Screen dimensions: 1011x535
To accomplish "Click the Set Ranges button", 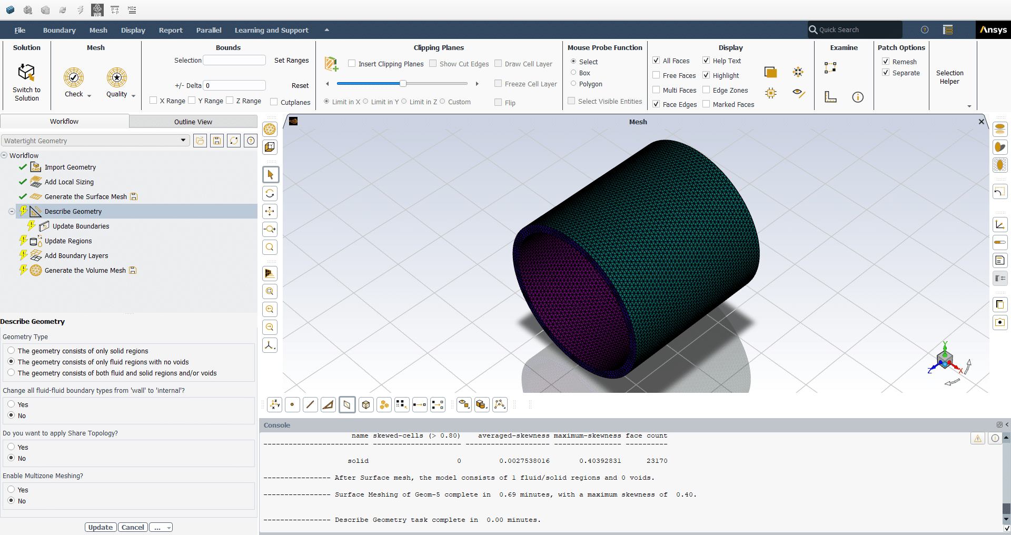I will 291,61.
